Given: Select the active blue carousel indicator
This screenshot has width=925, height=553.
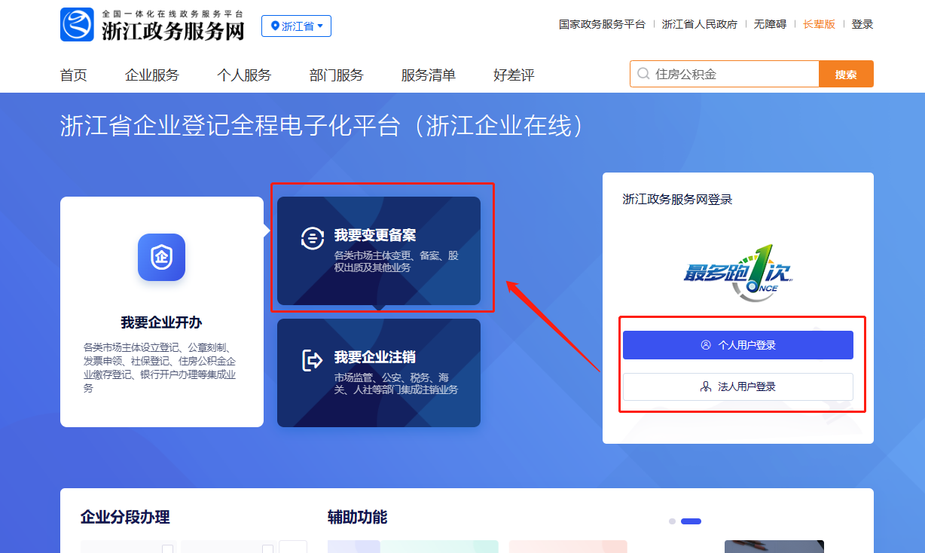Looking at the screenshot, I should [691, 521].
